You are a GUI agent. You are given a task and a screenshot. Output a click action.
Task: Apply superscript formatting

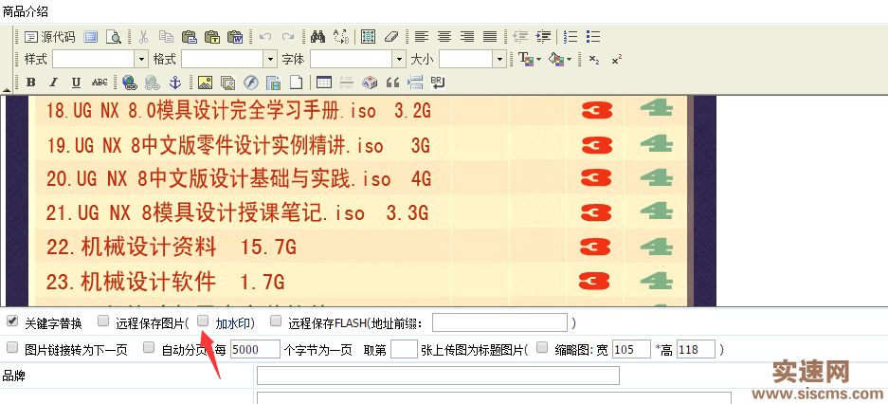tap(617, 59)
